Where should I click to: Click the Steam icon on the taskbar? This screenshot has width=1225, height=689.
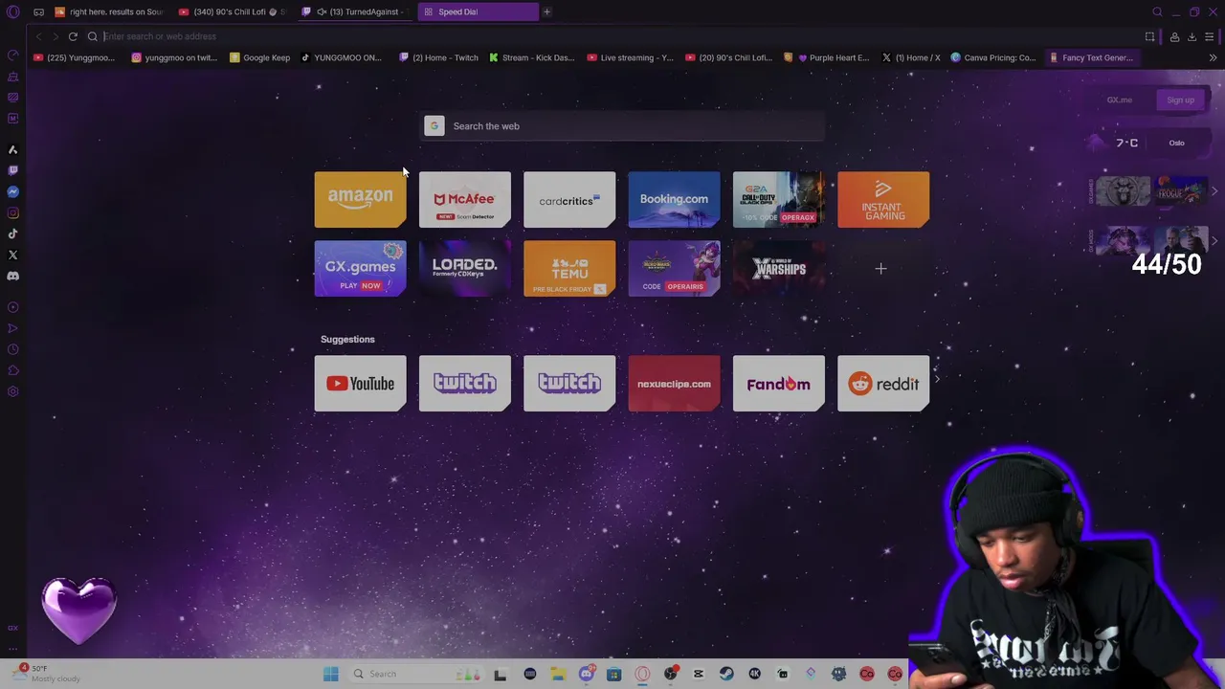pos(726,674)
